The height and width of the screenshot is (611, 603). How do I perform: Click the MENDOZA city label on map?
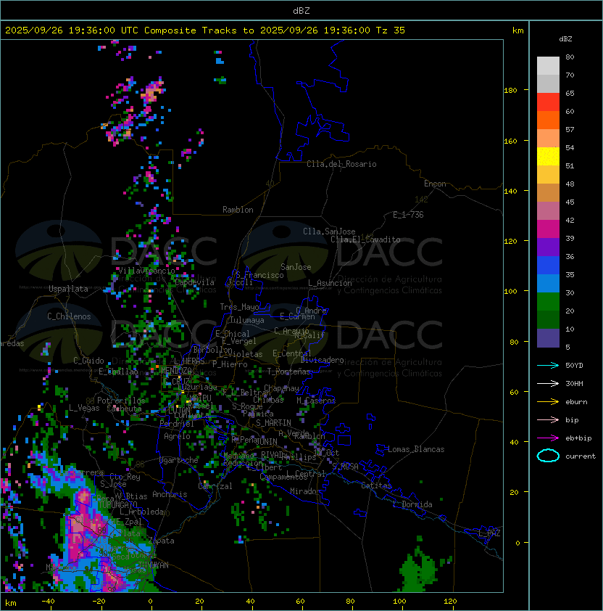tap(176, 370)
